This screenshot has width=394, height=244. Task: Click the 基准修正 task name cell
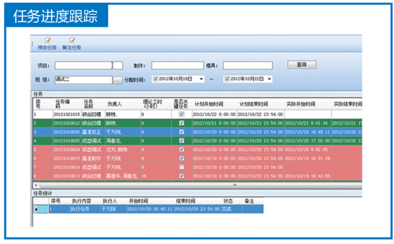[x=93, y=132]
